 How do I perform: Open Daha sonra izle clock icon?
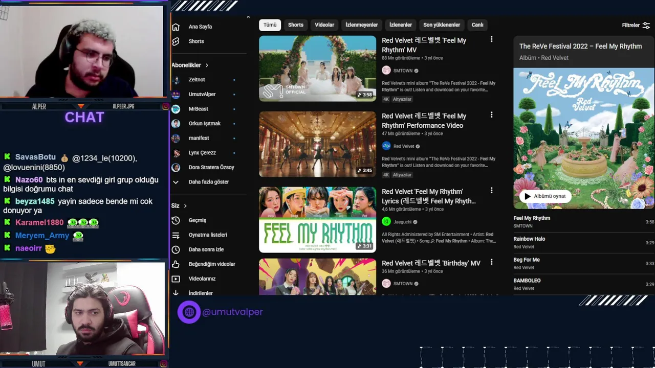pyautogui.click(x=176, y=249)
